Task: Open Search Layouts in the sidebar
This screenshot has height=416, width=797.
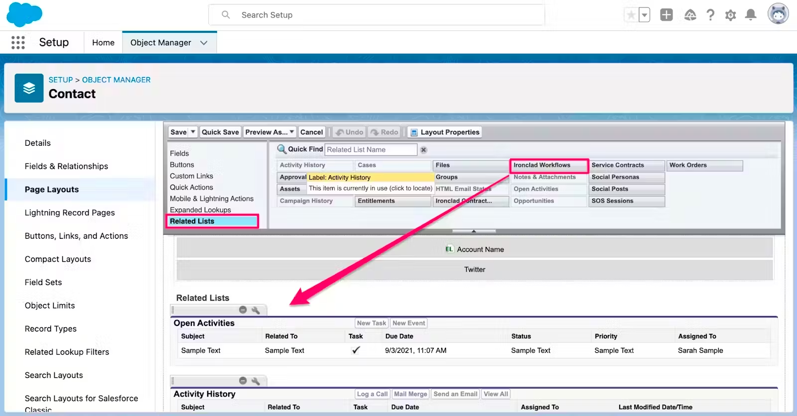Action: click(54, 375)
